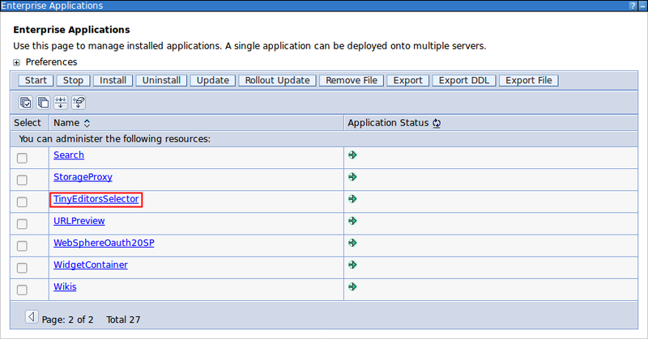Image resolution: width=648 pixels, height=339 pixels.
Task: Tick the TinyEditorsSelector row checkbox
Action: (x=22, y=201)
